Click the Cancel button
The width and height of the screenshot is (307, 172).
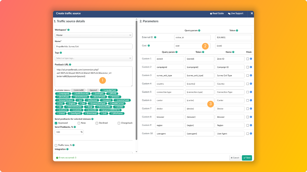(235, 158)
